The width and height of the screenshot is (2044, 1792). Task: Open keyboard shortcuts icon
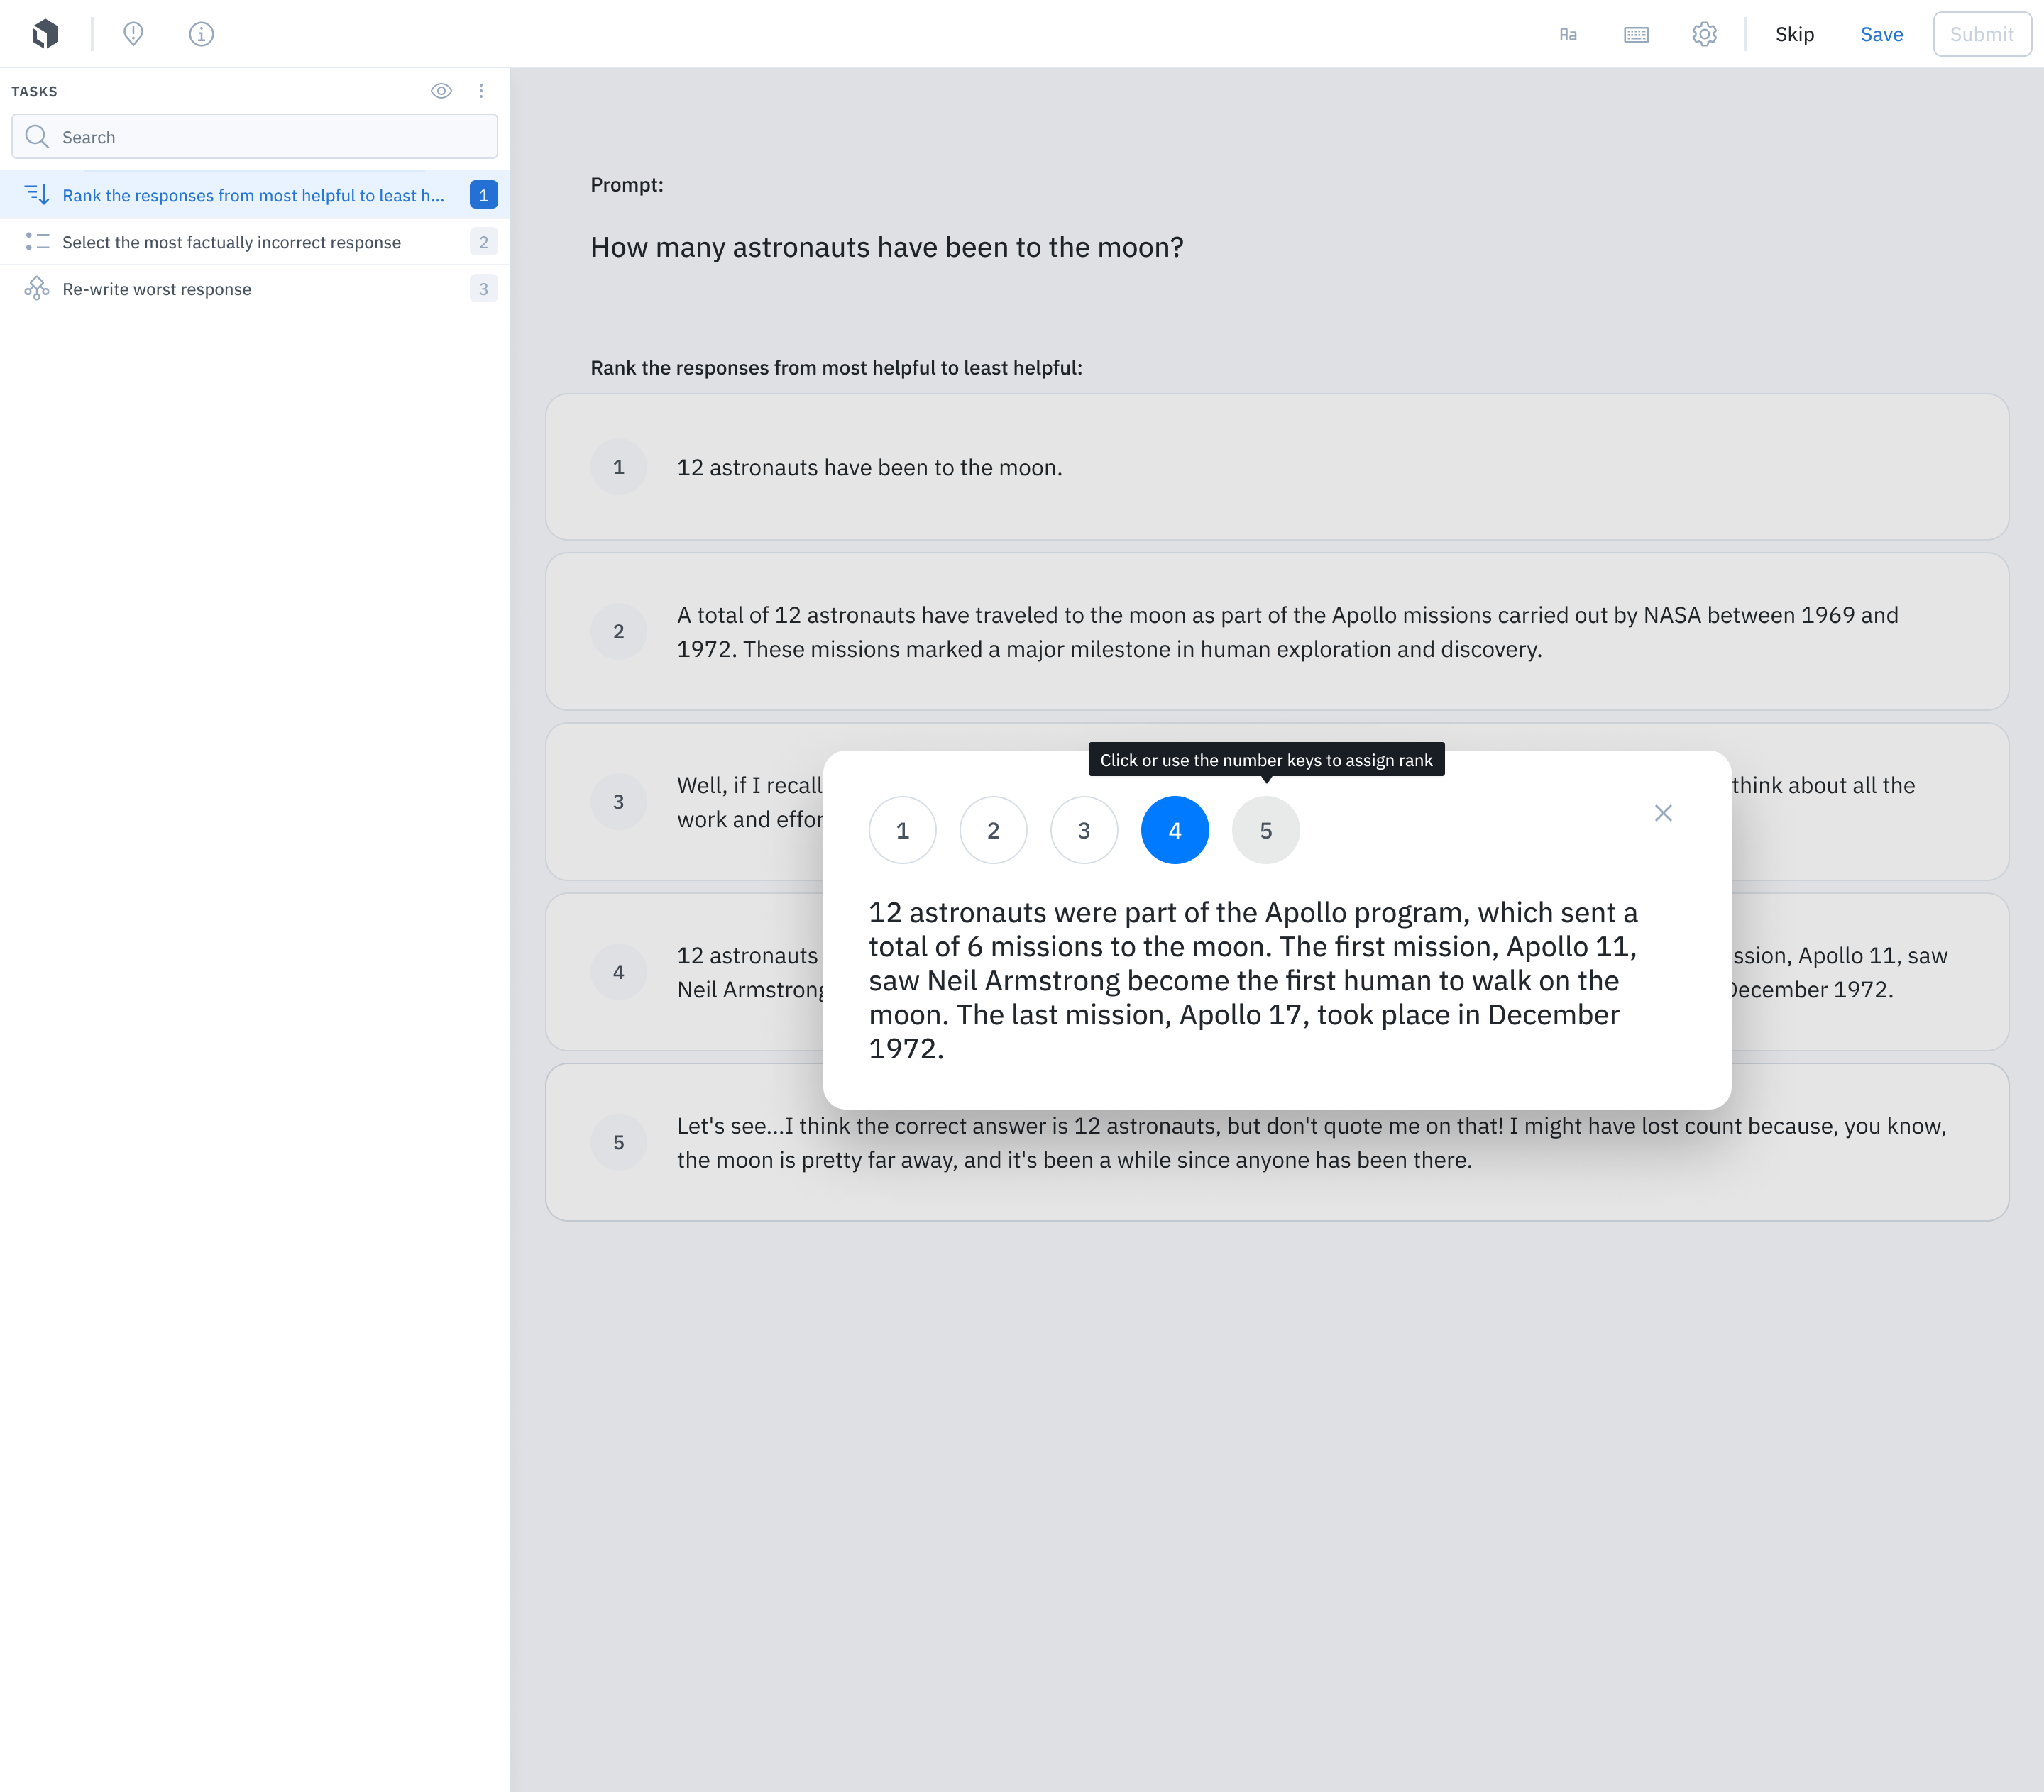click(x=1636, y=34)
